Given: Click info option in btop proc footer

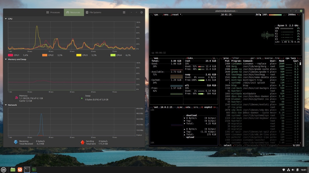Looking at the screenshot, I should [x=239, y=145].
